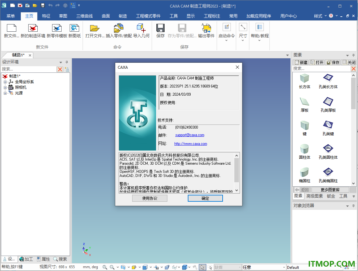Click the Open File (打开文件) folder icon
This screenshot has height=271, width=358.
click(x=95, y=28)
